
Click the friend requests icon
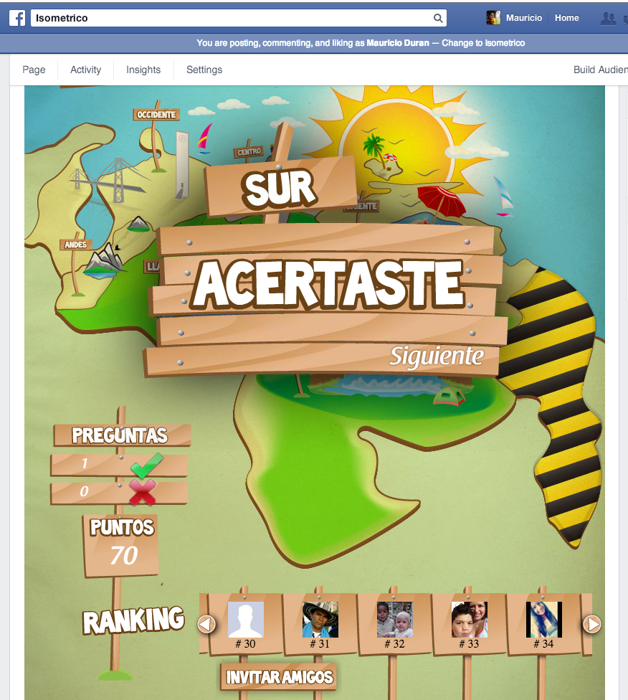point(609,19)
